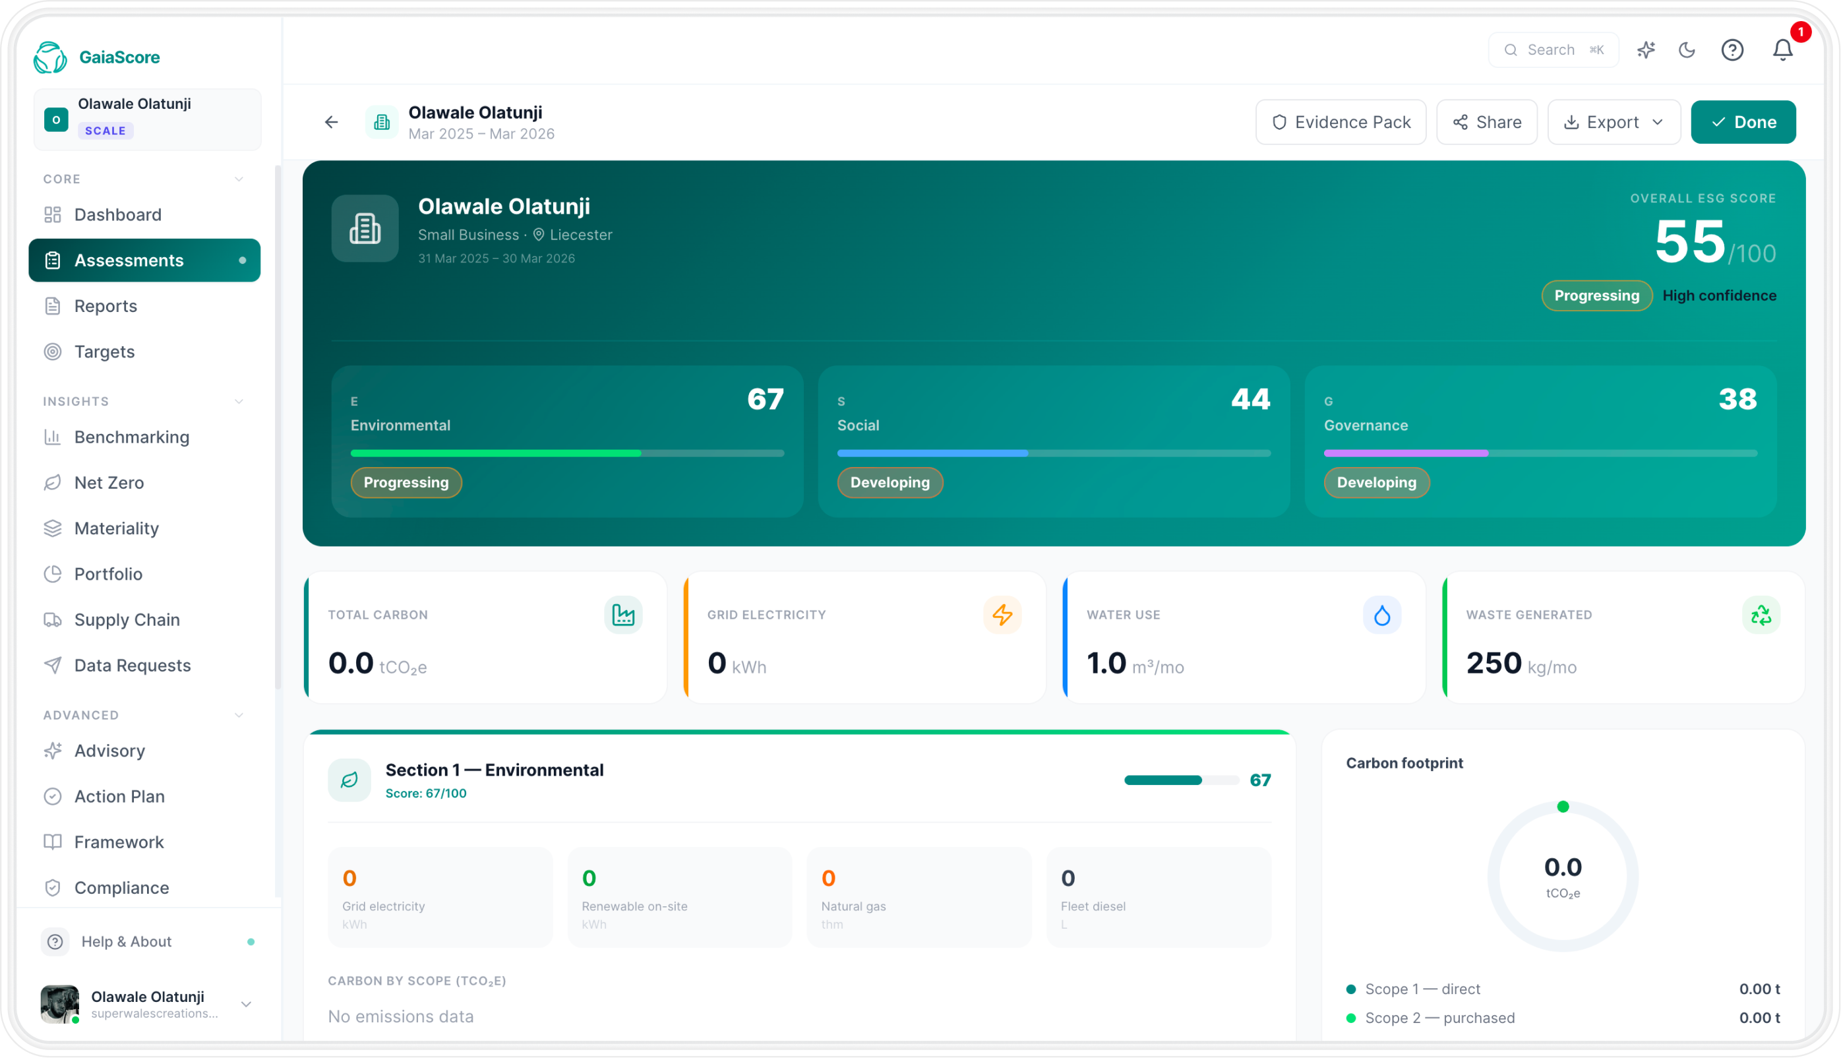Image resolution: width=1841 pixels, height=1058 pixels.
Task: Collapse the ADVANCED sidebar section
Action: (239, 715)
